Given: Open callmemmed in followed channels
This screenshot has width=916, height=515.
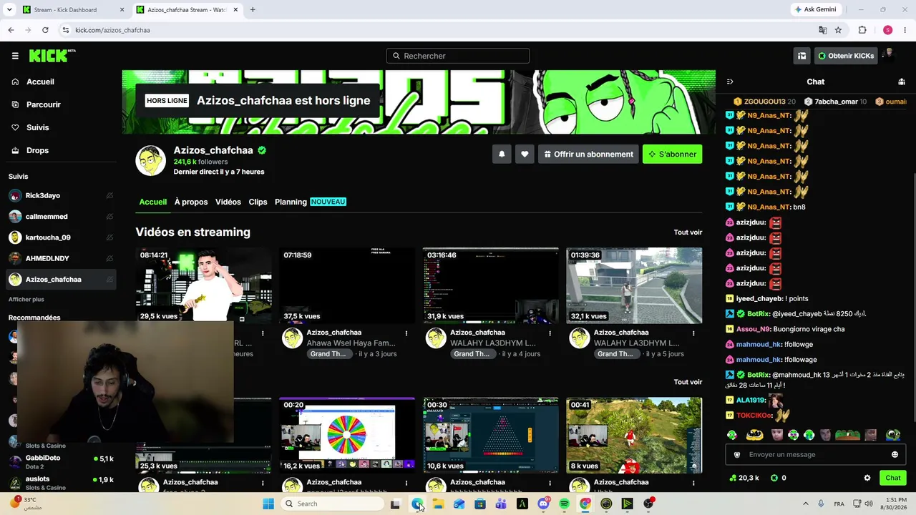Looking at the screenshot, I should pos(61,216).
